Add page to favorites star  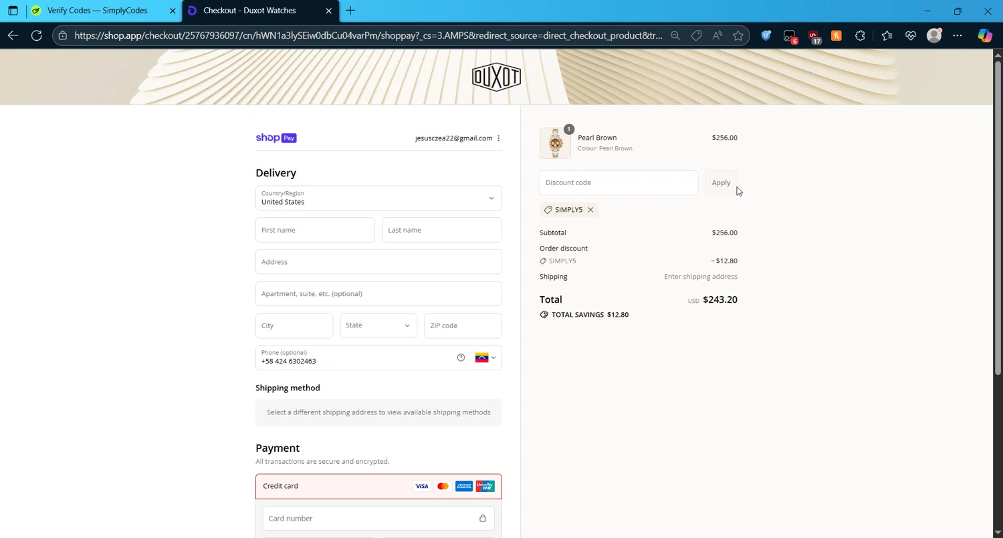coord(738,35)
